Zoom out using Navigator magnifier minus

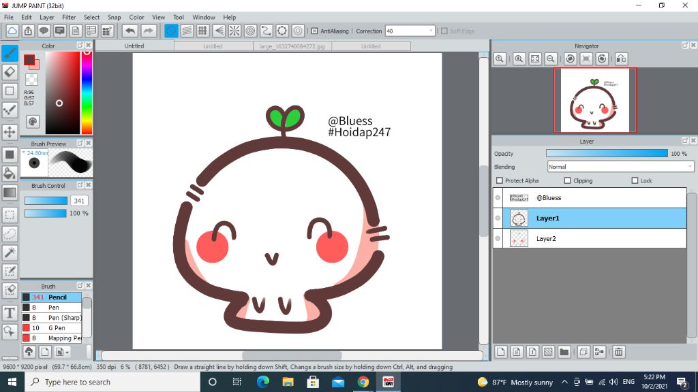(x=551, y=59)
